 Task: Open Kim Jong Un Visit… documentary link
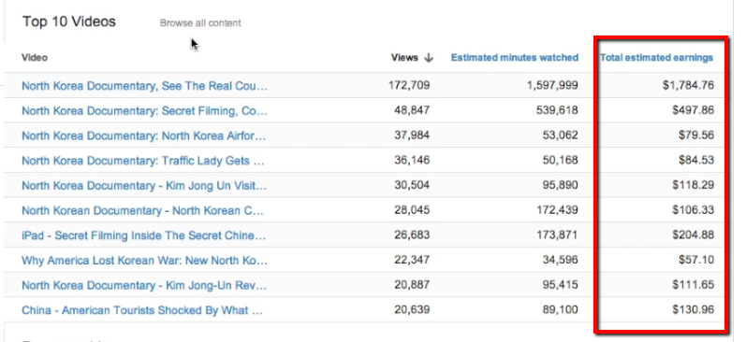tap(144, 186)
